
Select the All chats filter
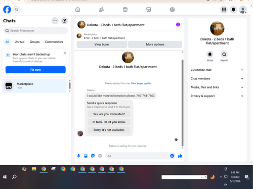tap(7, 42)
